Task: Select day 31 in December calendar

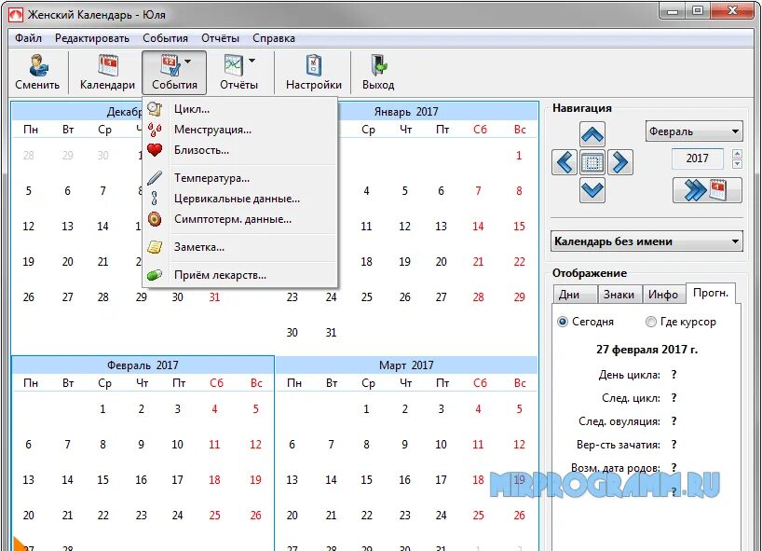Action: coord(214,297)
